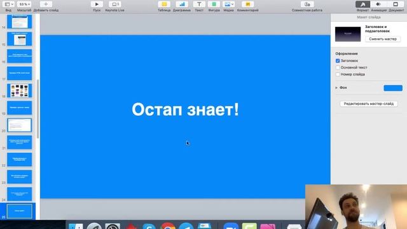Open the Медиа insert menu
This screenshot has width=407, height=229.
(229, 4)
